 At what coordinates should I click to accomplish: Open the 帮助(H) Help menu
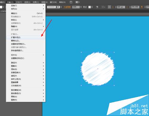coord(62,2)
